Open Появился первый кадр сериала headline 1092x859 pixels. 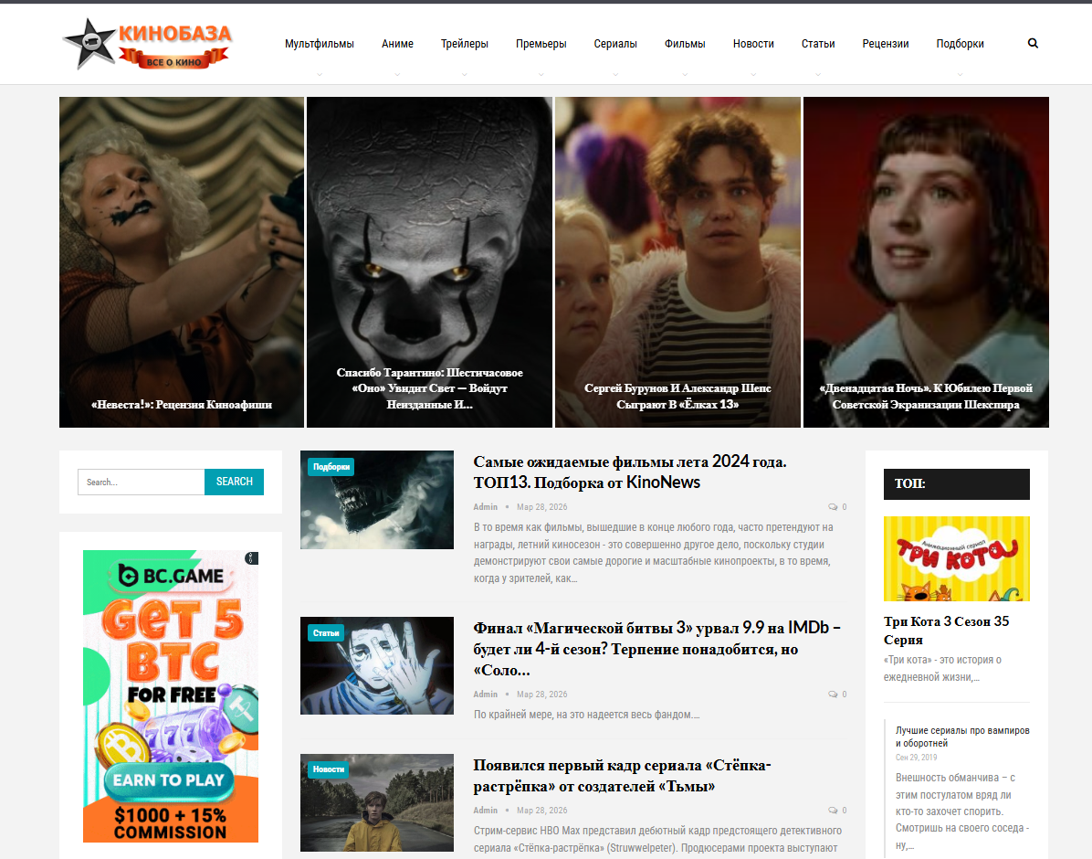tap(622, 776)
